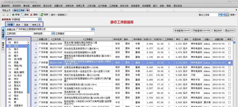Select the 车缝 tab
The height and width of the screenshot is (107, 238).
pyautogui.click(x=10, y=24)
